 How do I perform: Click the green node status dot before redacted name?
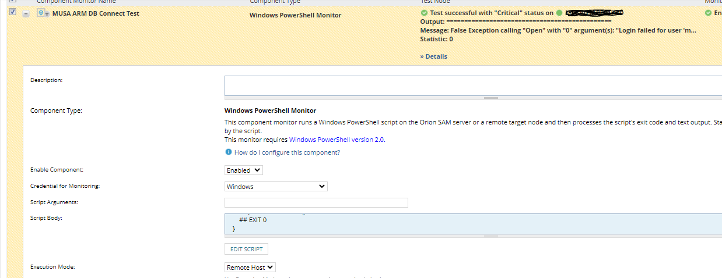(x=559, y=13)
